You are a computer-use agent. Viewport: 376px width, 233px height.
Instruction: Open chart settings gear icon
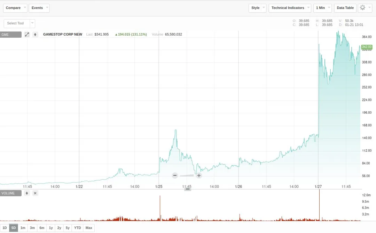pos(365,8)
